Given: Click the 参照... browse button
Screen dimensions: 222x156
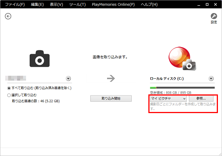Looking at the screenshot, I should click(x=201, y=99).
